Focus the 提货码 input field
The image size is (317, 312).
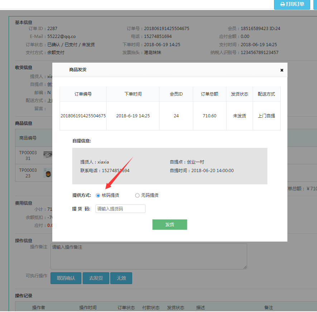[120, 209]
